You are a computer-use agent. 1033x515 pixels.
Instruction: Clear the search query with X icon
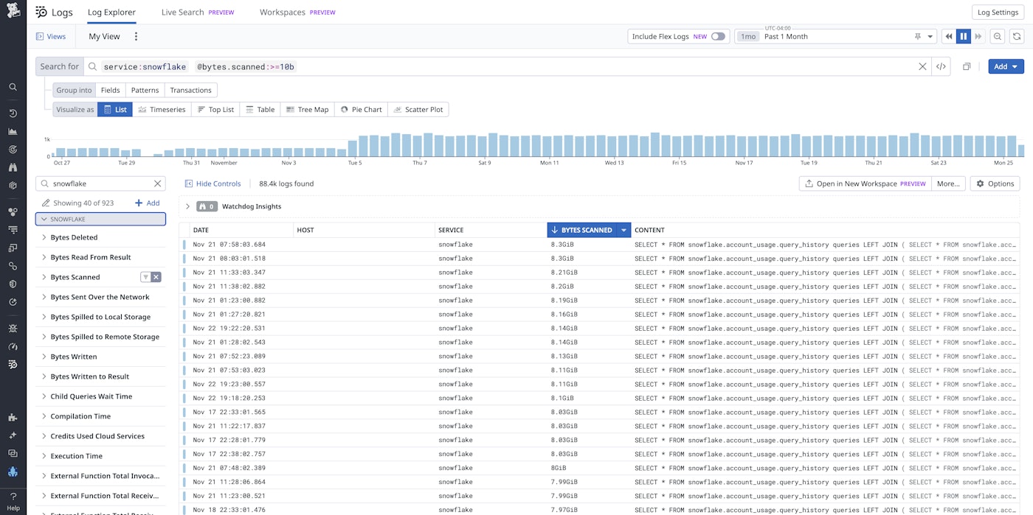click(x=922, y=66)
